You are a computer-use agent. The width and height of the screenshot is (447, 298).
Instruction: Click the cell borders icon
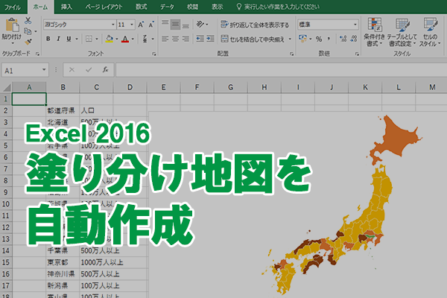pos(89,39)
